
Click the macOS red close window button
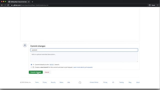coord(2,1)
